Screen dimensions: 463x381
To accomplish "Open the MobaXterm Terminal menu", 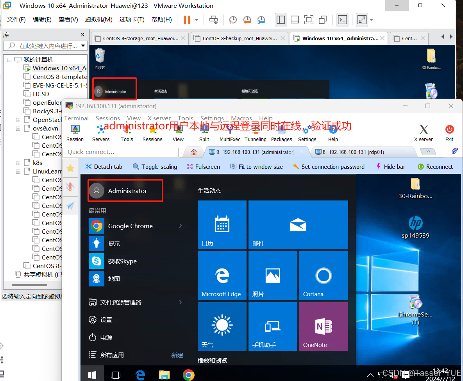I will pos(76,118).
